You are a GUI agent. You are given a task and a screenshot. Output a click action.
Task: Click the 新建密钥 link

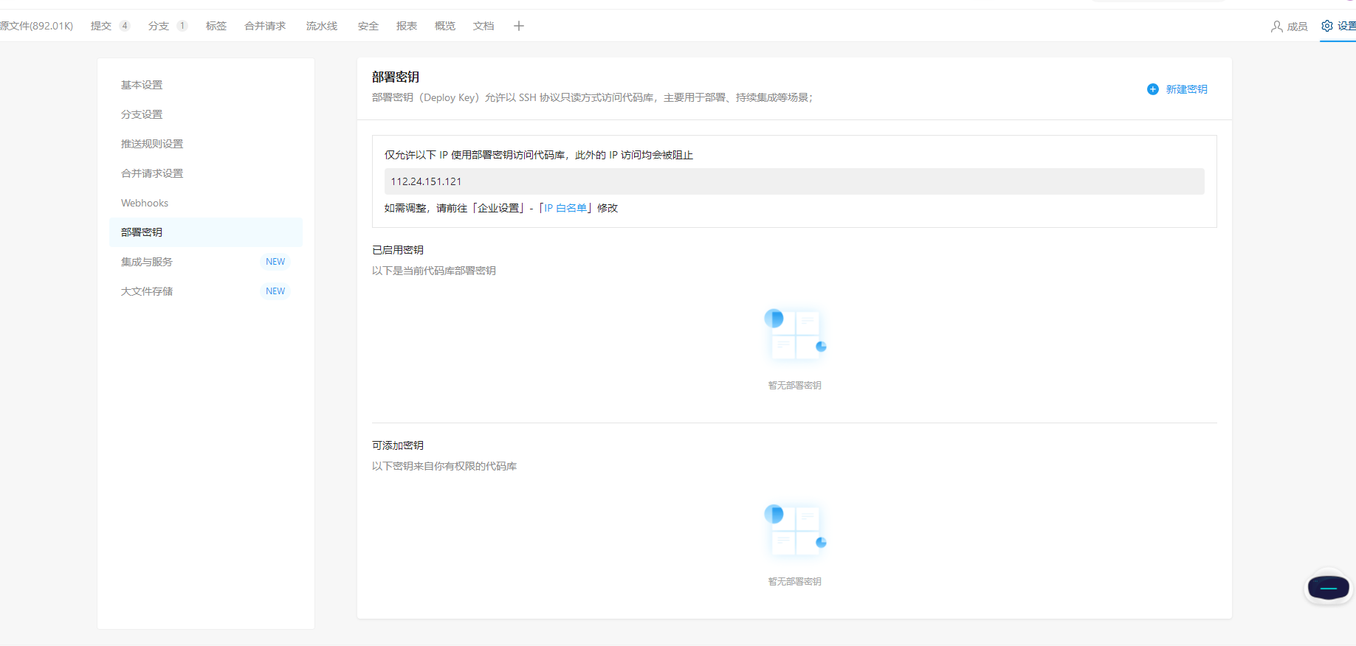1186,89
